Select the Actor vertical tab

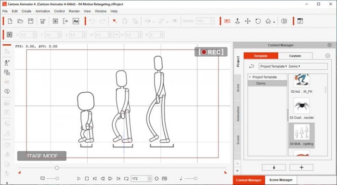pos(238,87)
